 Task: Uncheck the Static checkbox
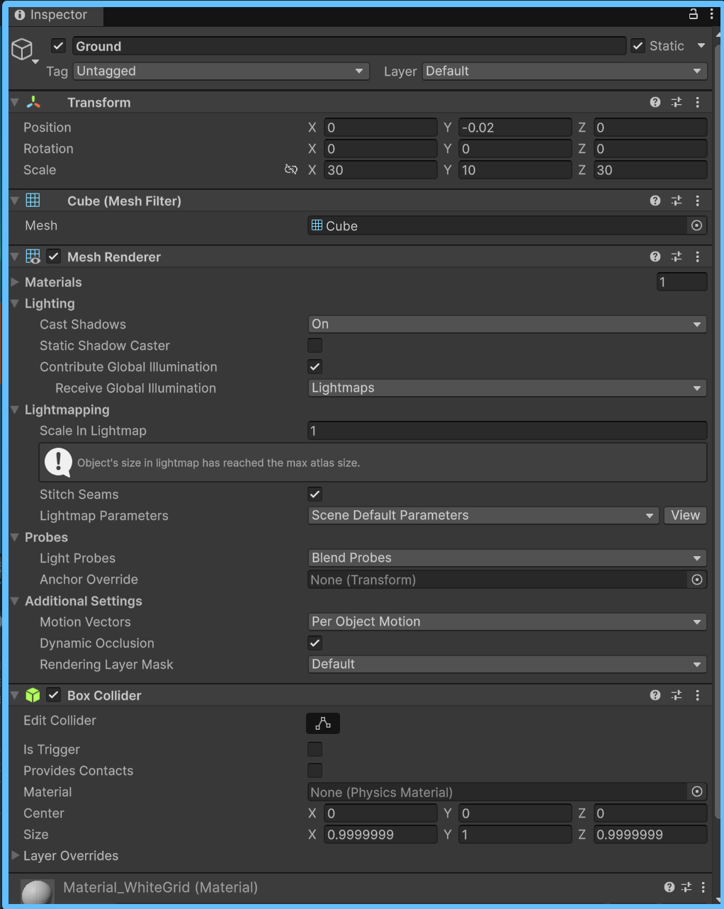tap(638, 46)
